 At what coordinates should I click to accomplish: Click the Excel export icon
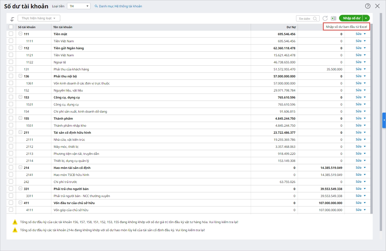pyautogui.click(x=333, y=18)
